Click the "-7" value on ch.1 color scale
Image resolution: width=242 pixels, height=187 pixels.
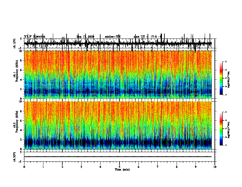[226, 95]
